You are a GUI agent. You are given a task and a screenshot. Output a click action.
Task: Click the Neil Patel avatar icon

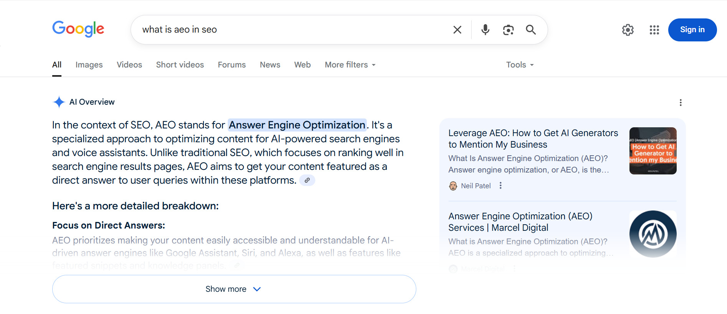pos(453,186)
